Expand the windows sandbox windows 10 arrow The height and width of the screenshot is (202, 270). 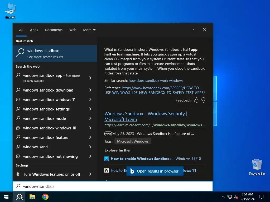coord(90,128)
